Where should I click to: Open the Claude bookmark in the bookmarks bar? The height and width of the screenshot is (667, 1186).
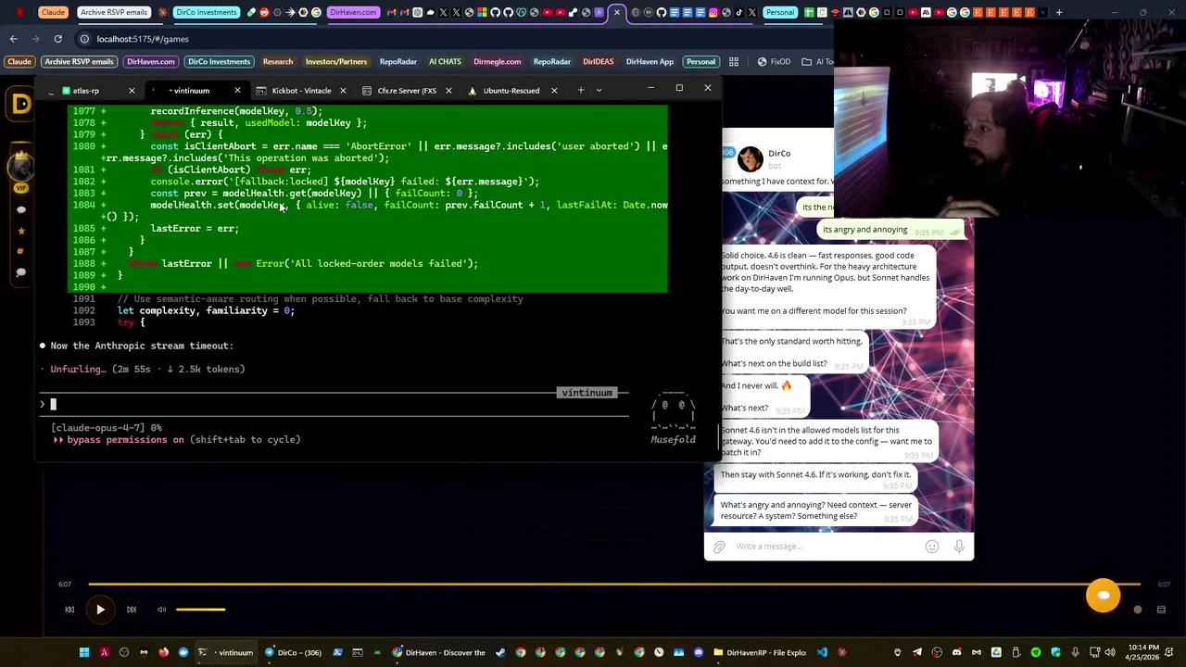(19, 62)
